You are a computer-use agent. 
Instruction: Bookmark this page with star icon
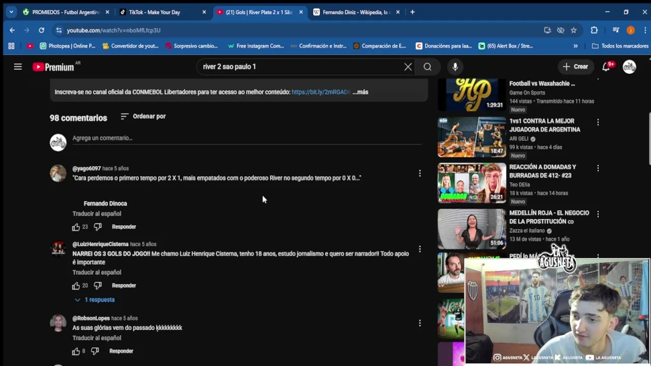click(574, 30)
